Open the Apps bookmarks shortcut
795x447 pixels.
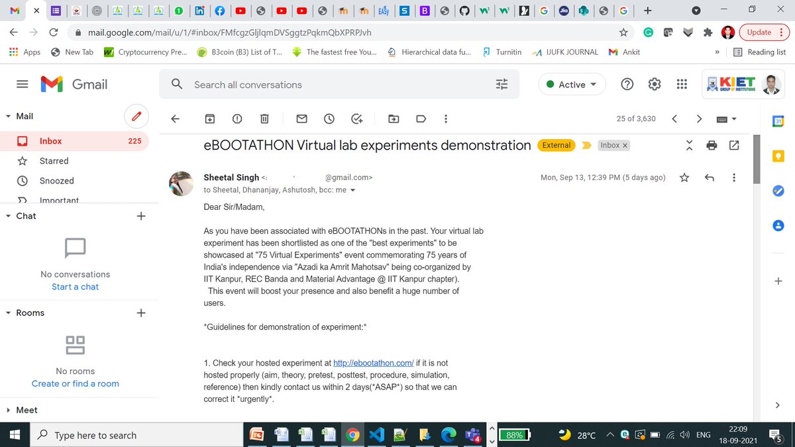(25, 52)
